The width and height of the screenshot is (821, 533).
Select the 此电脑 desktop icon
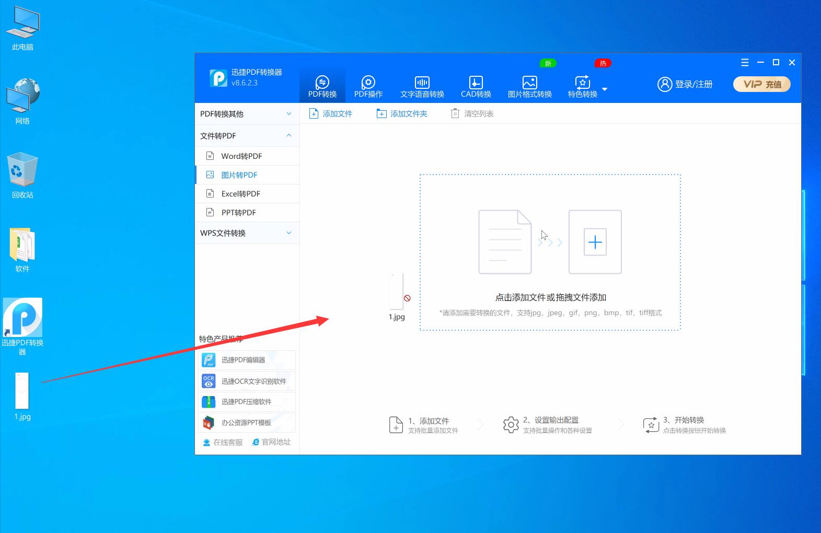click(22, 29)
